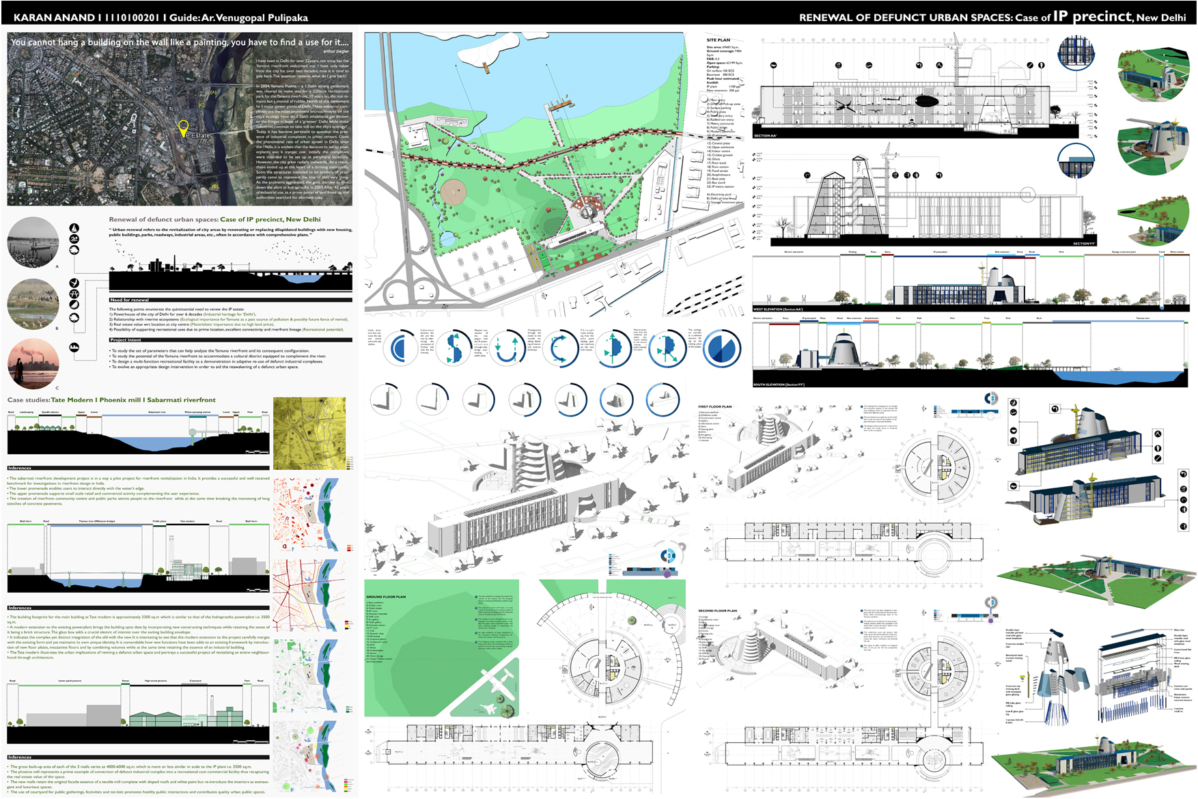Open the yellow map in the case studies section
The image size is (1198, 799).
[309, 434]
